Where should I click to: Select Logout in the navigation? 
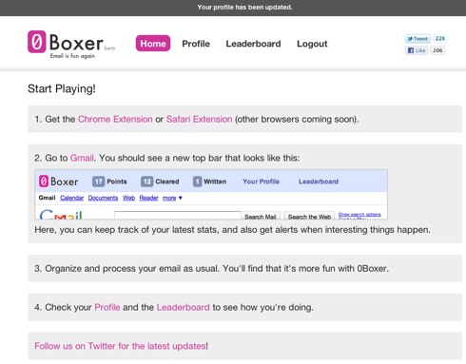[x=312, y=44]
